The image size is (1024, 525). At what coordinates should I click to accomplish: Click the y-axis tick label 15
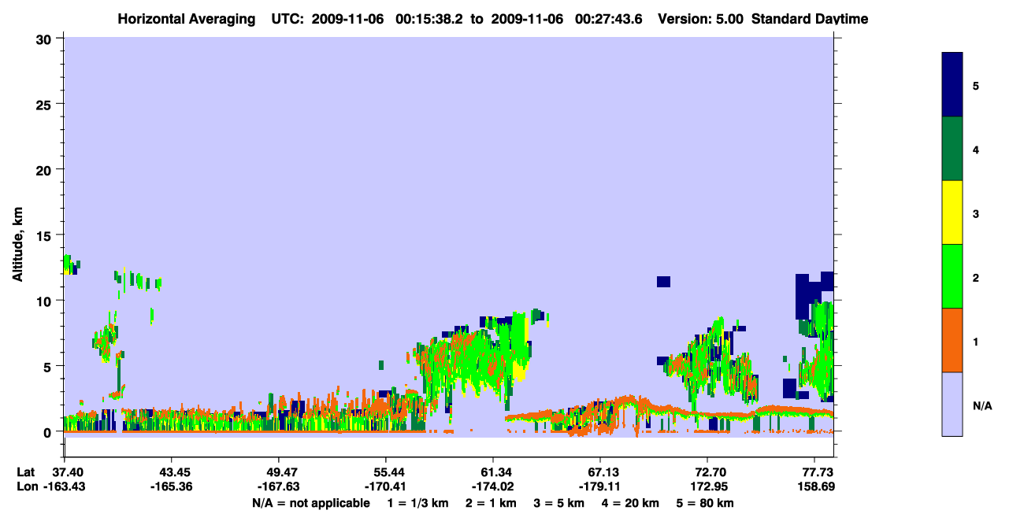click(46, 235)
